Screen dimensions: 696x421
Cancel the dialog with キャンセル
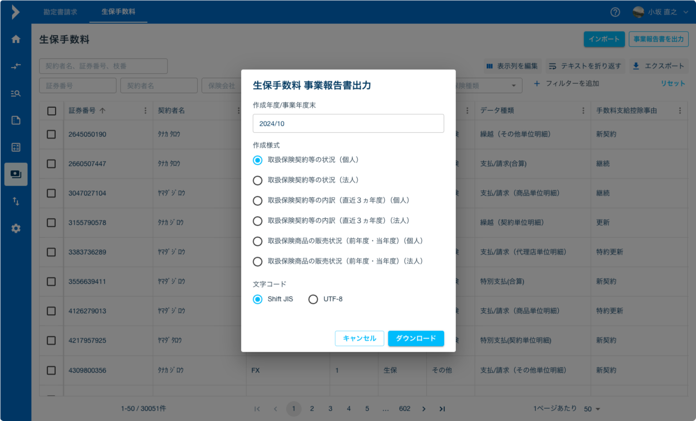pos(359,338)
